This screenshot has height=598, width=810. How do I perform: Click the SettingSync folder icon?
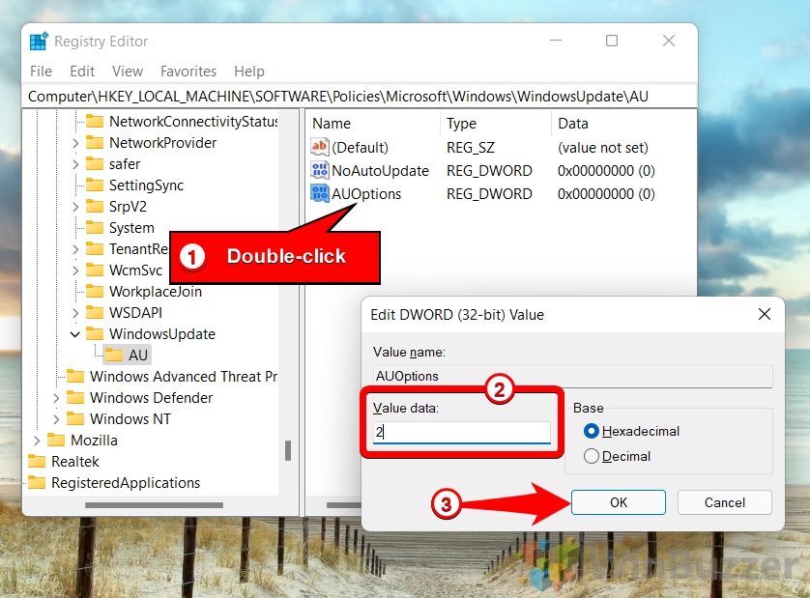point(95,185)
